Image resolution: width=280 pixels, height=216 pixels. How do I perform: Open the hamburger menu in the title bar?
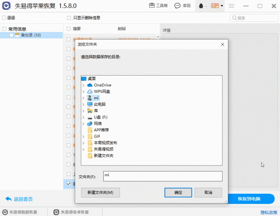tap(232, 6)
